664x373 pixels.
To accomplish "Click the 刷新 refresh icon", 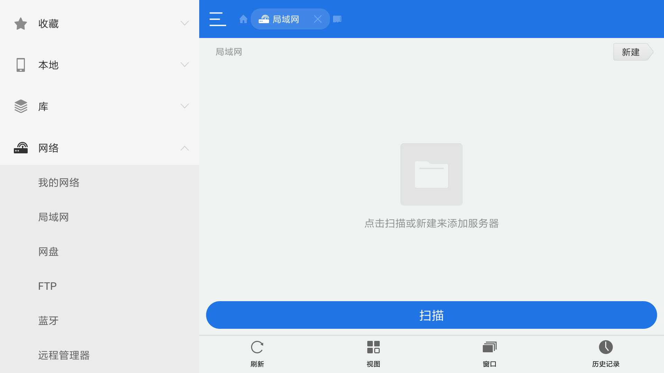I will (257, 347).
